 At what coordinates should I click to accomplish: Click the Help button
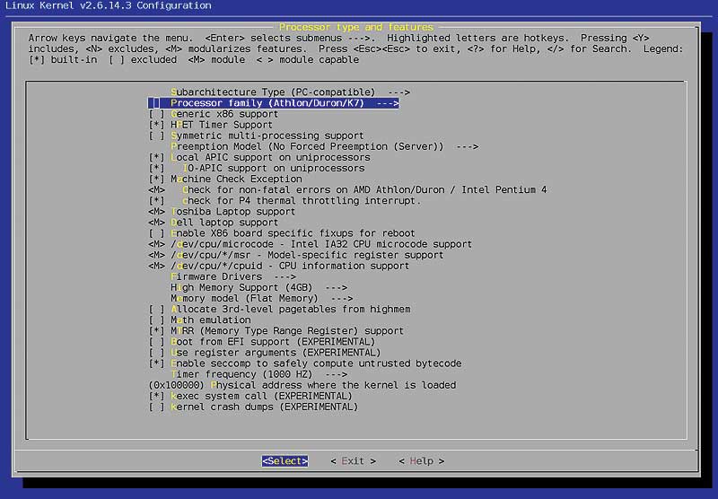421,461
